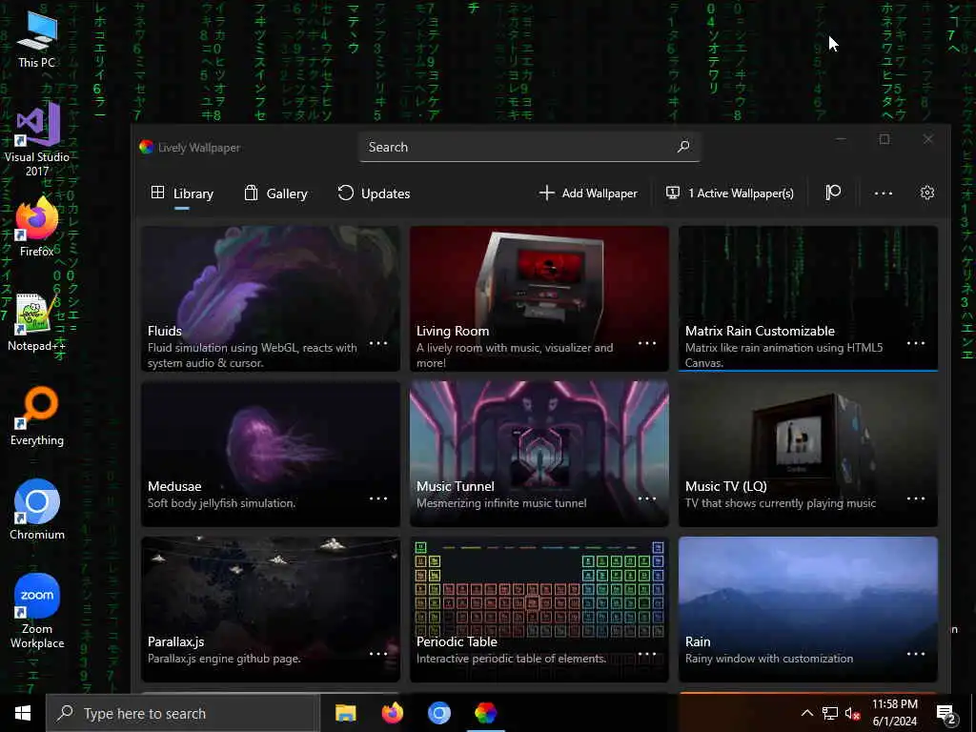The height and width of the screenshot is (732, 976).
Task: Open the Rain card options menu
Action: [916, 654]
